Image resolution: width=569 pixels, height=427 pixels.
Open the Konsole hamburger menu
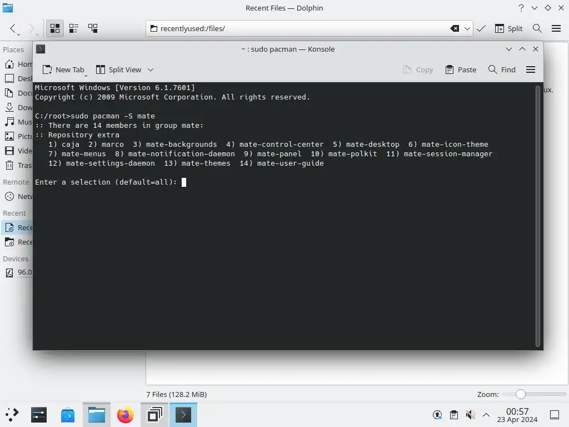(531, 69)
